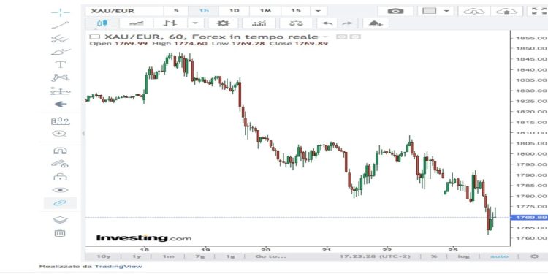The width and height of the screenshot is (548, 274).
Task: Select the pitchfork drawing tool
Action: click(60, 39)
